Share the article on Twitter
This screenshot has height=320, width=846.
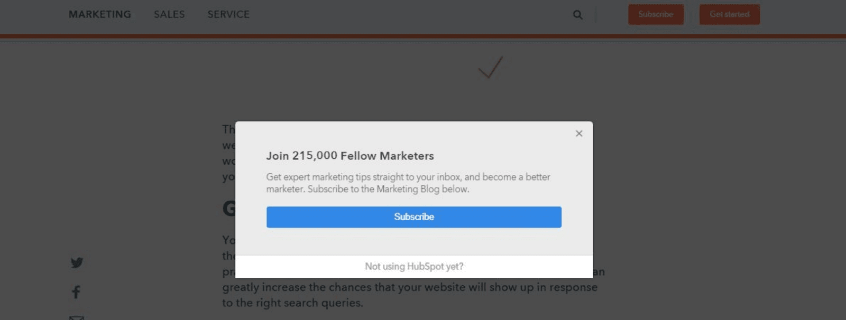(x=77, y=262)
